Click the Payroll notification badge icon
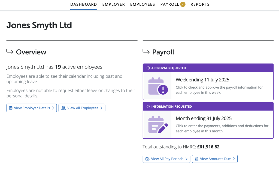Screen dimensions: 279x171 (x=183, y=4)
